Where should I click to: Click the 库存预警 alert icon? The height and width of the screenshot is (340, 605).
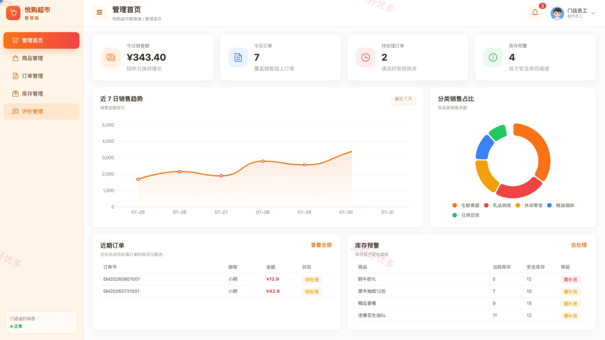pyautogui.click(x=493, y=57)
